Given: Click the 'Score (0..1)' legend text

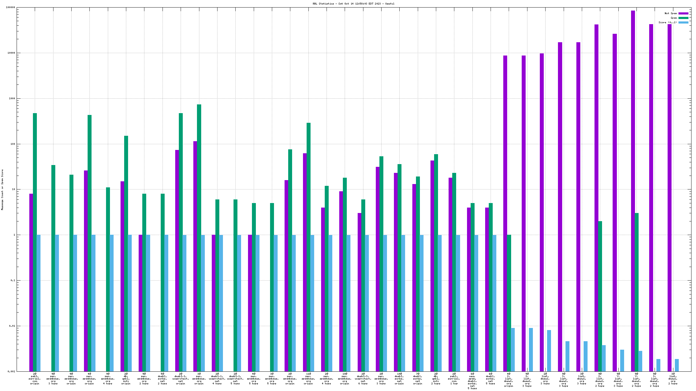Looking at the screenshot, I should (x=668, y=22).
